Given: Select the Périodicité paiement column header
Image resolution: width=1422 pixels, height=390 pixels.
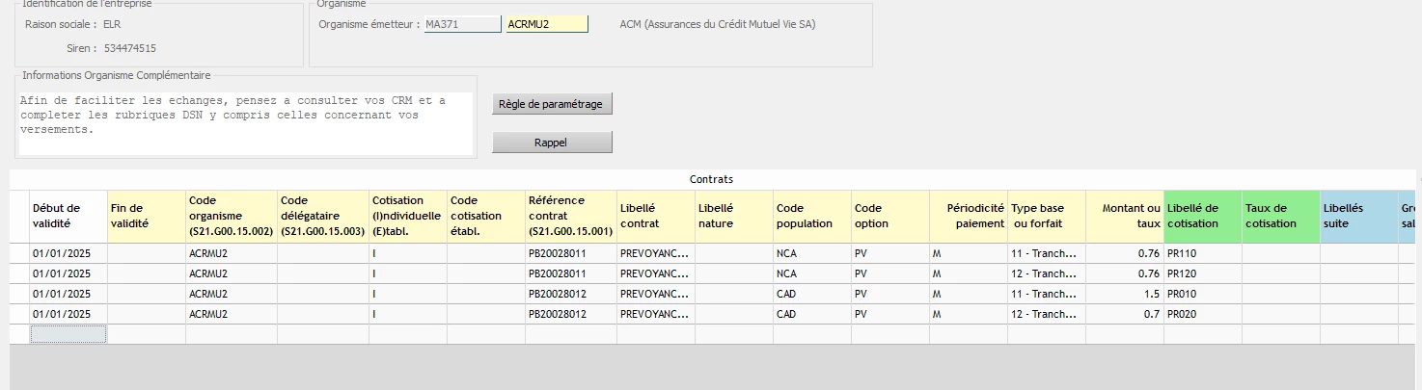Looking at the screenshot, I should tap(969, 216).
